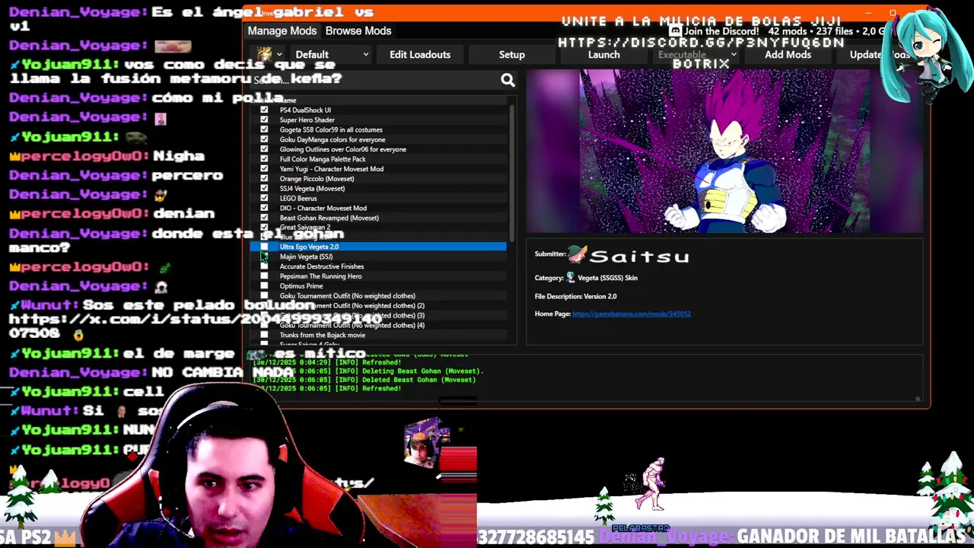This screenshot has width=974, height=548.
Task: Focus the mod search input field
Action: tap(376, 80)
